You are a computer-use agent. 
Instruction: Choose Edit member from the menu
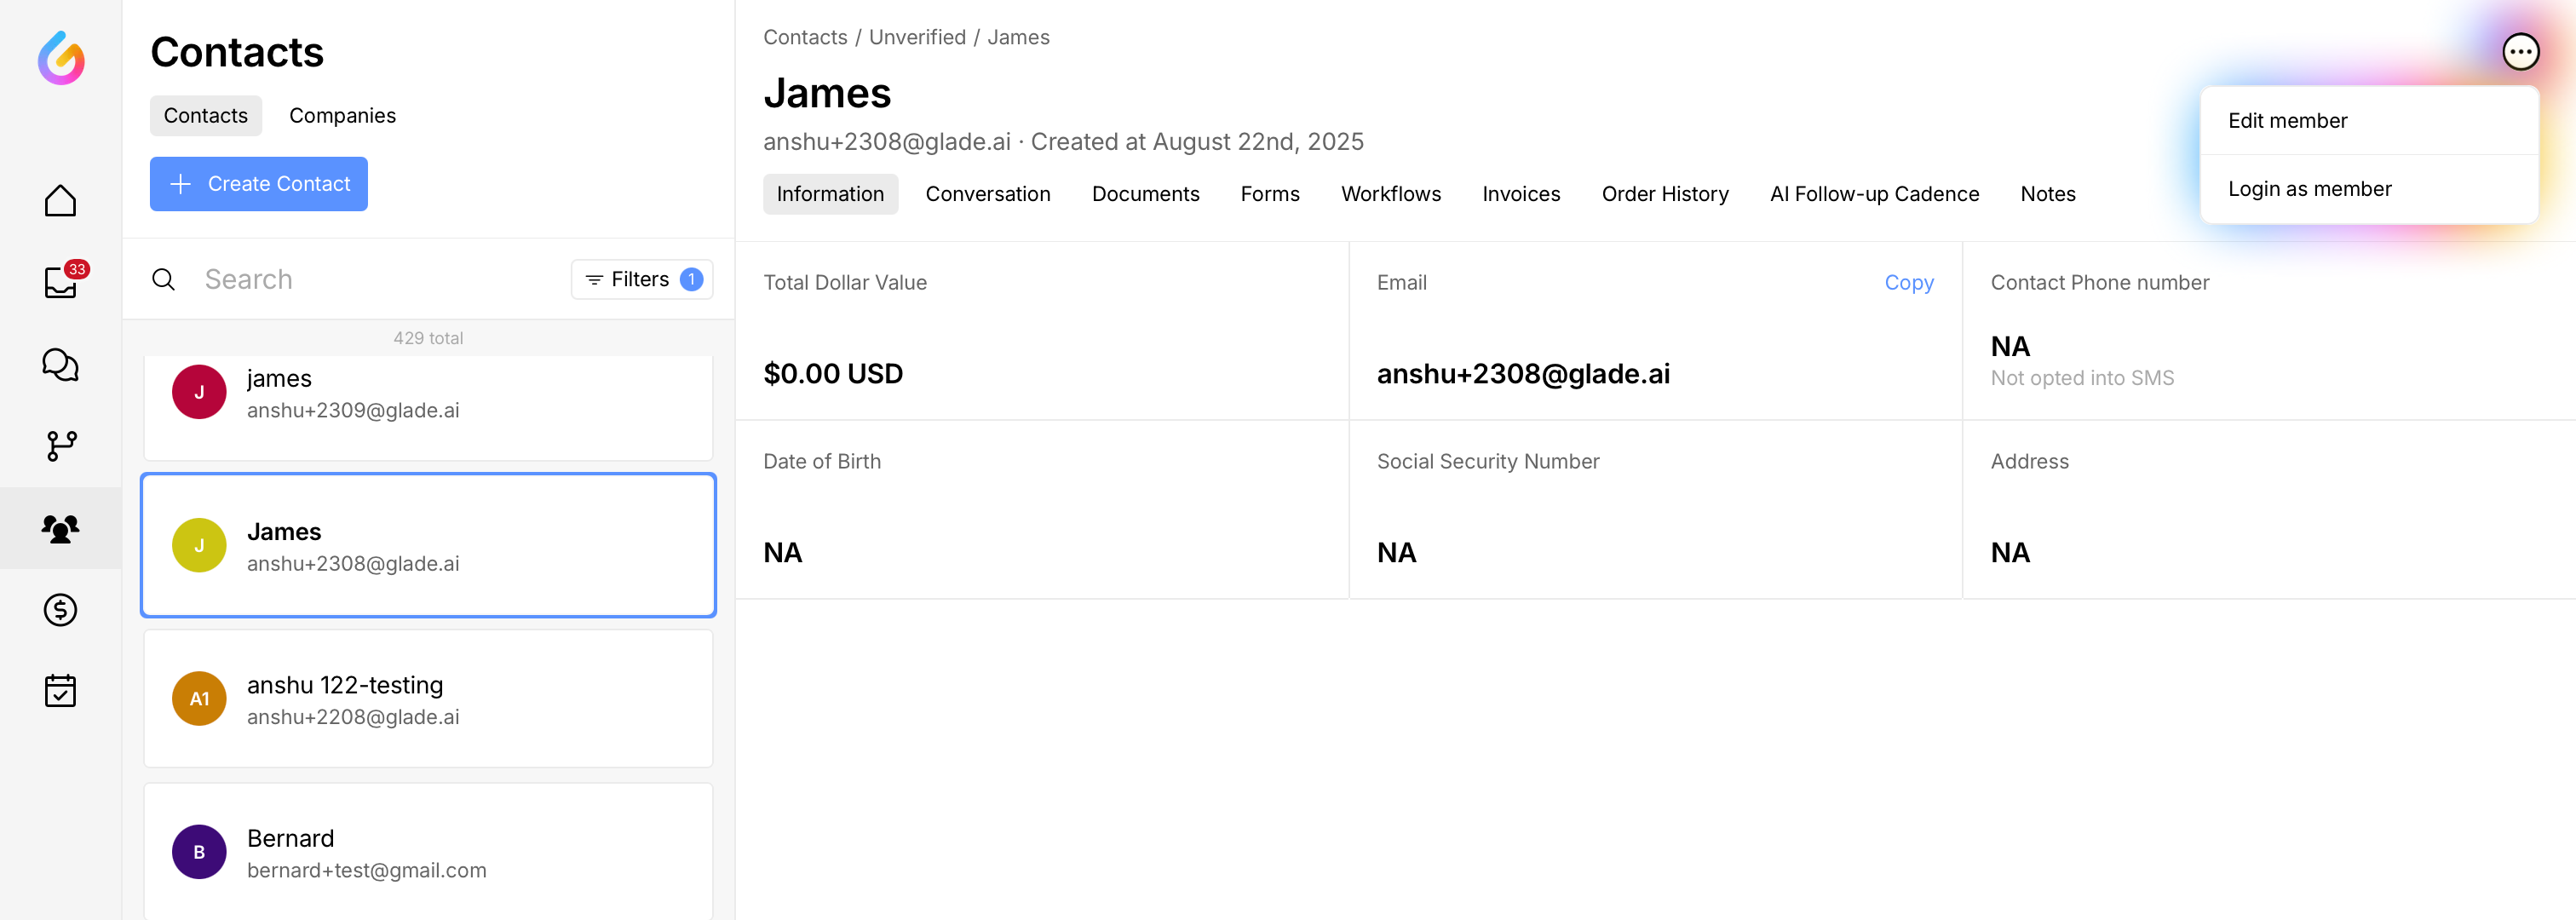pos(2287,120)
